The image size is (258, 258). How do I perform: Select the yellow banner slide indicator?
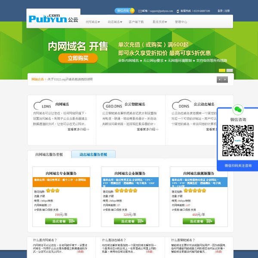point(222,71)
